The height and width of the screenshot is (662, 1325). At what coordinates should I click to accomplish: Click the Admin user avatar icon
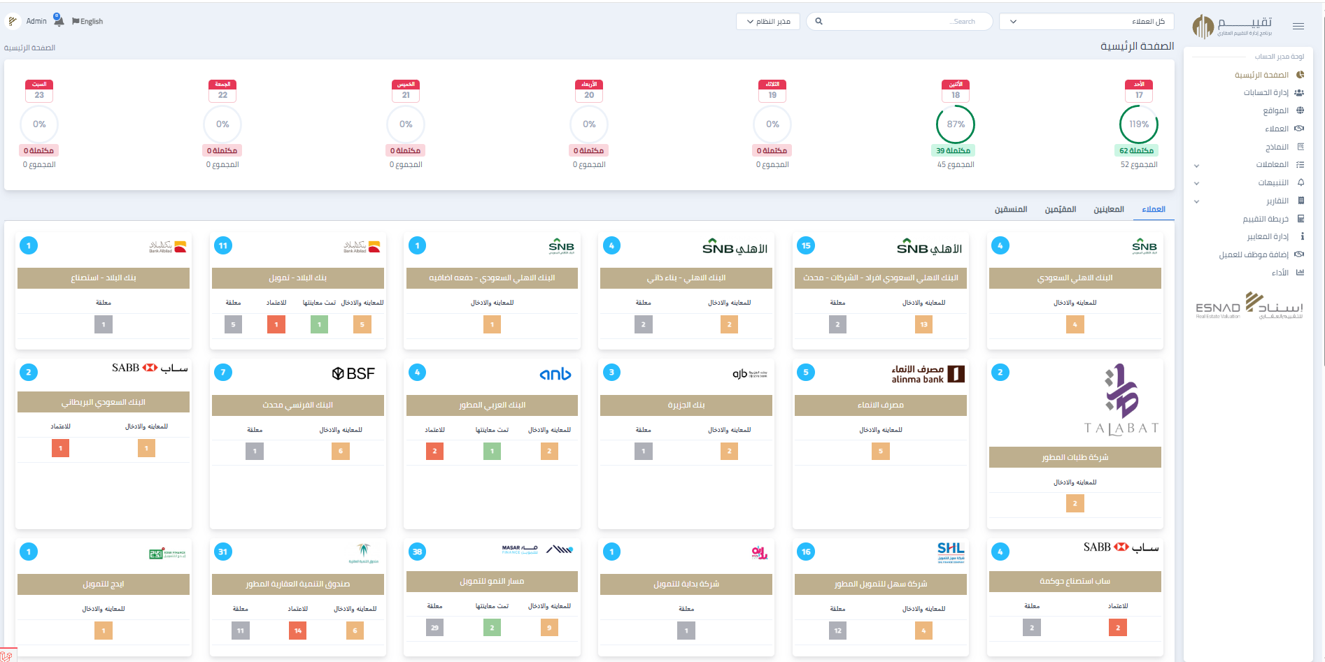(x=13, y=21)
